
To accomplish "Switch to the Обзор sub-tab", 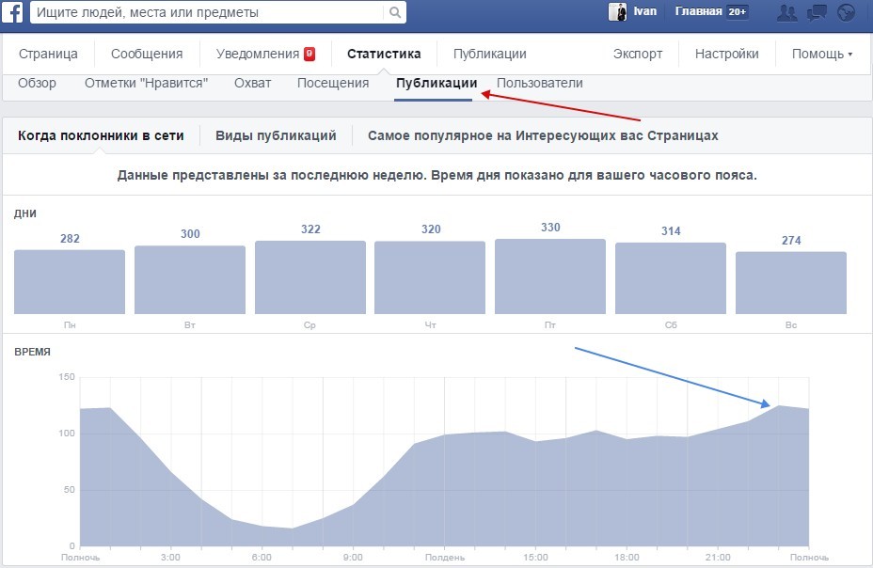I will pos(37,84).
